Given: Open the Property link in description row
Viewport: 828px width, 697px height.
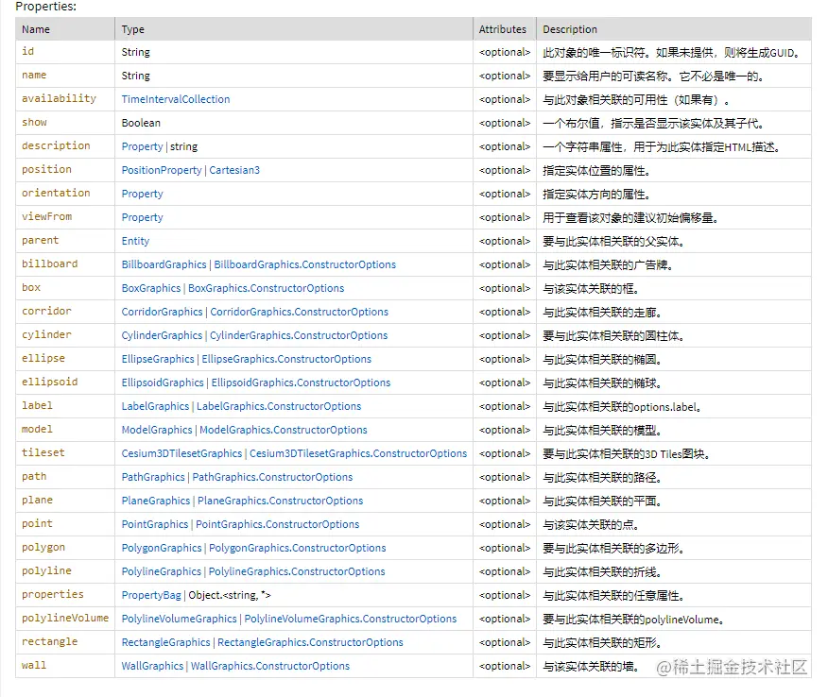Looking at the screenshot, I should (142, 146).
